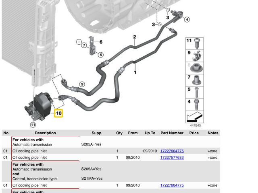Image resolution: width=258 pixels, height=193 pixels.
Task: Select circled callout 9 on the diagram hose
Action: (82, 84)
